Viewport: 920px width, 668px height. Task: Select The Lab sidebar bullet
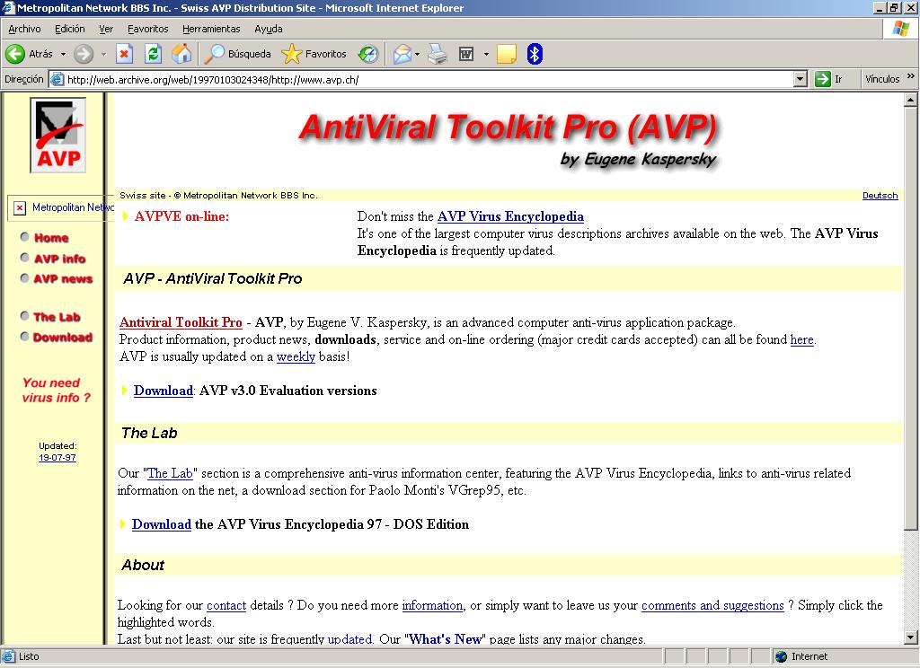click(24, 316)
